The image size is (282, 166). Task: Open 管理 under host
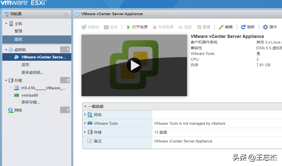click(x=18, y=31)
